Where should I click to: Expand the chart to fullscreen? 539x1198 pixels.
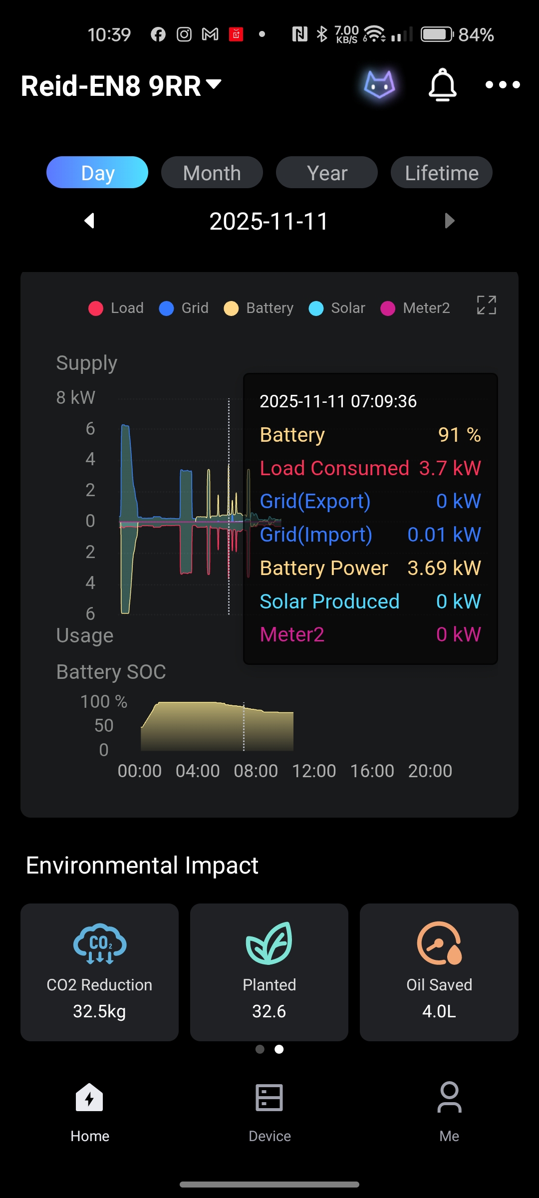[x=486, y=305]
